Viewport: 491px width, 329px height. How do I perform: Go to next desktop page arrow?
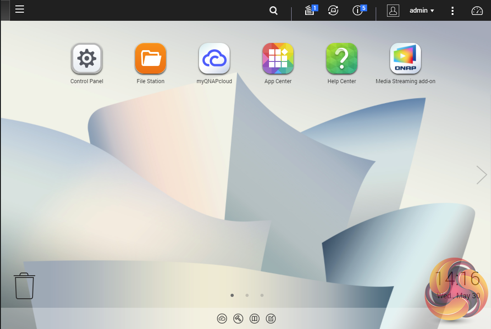(x=482, y=175)
